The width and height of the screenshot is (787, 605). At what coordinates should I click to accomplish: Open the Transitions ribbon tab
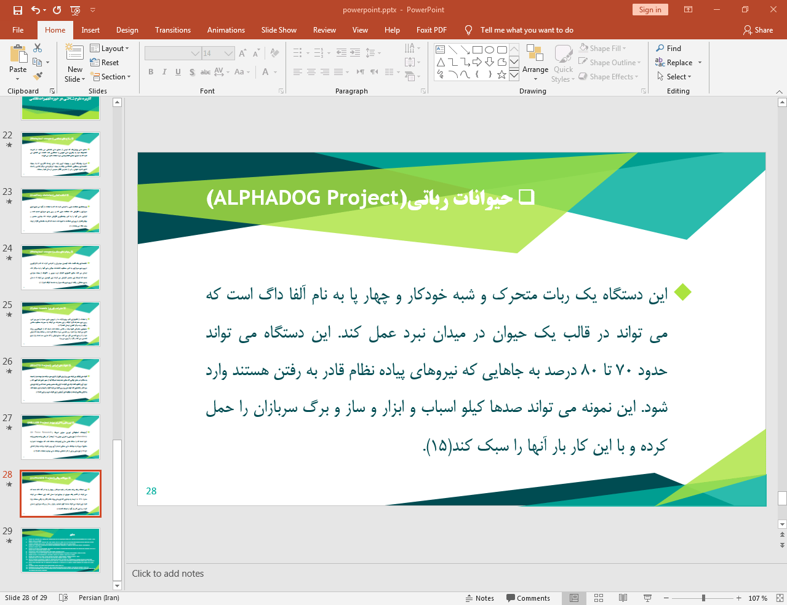pos(173,30)
